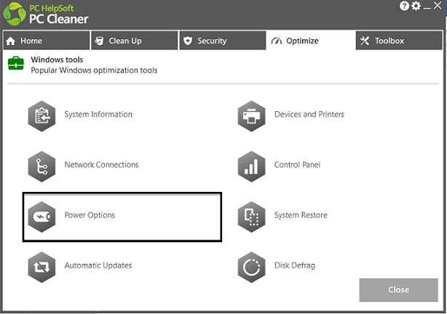The image size is (447, 314).
Task: Open Devices and Printers text link
Action: click(309, 114)
